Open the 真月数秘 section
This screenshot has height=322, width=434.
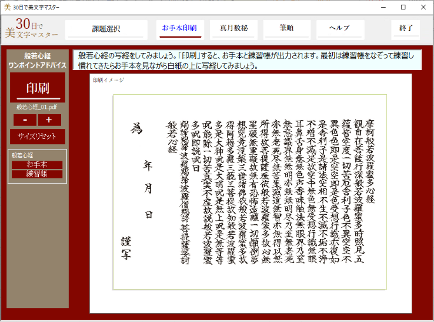pos(233,28)
